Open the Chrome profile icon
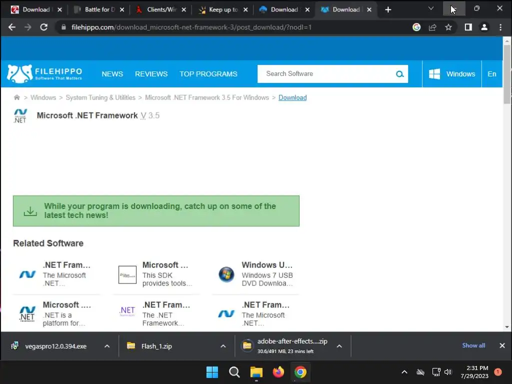512x384 pixels. [484, 27]
